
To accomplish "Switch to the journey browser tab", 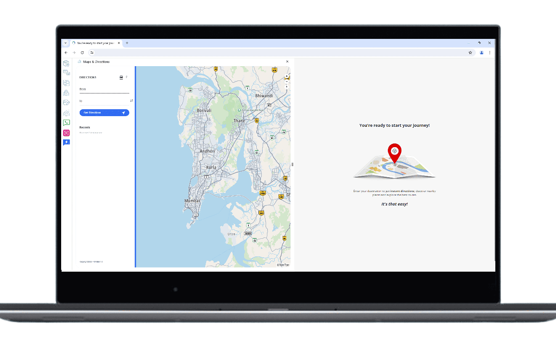I will 95,43.
